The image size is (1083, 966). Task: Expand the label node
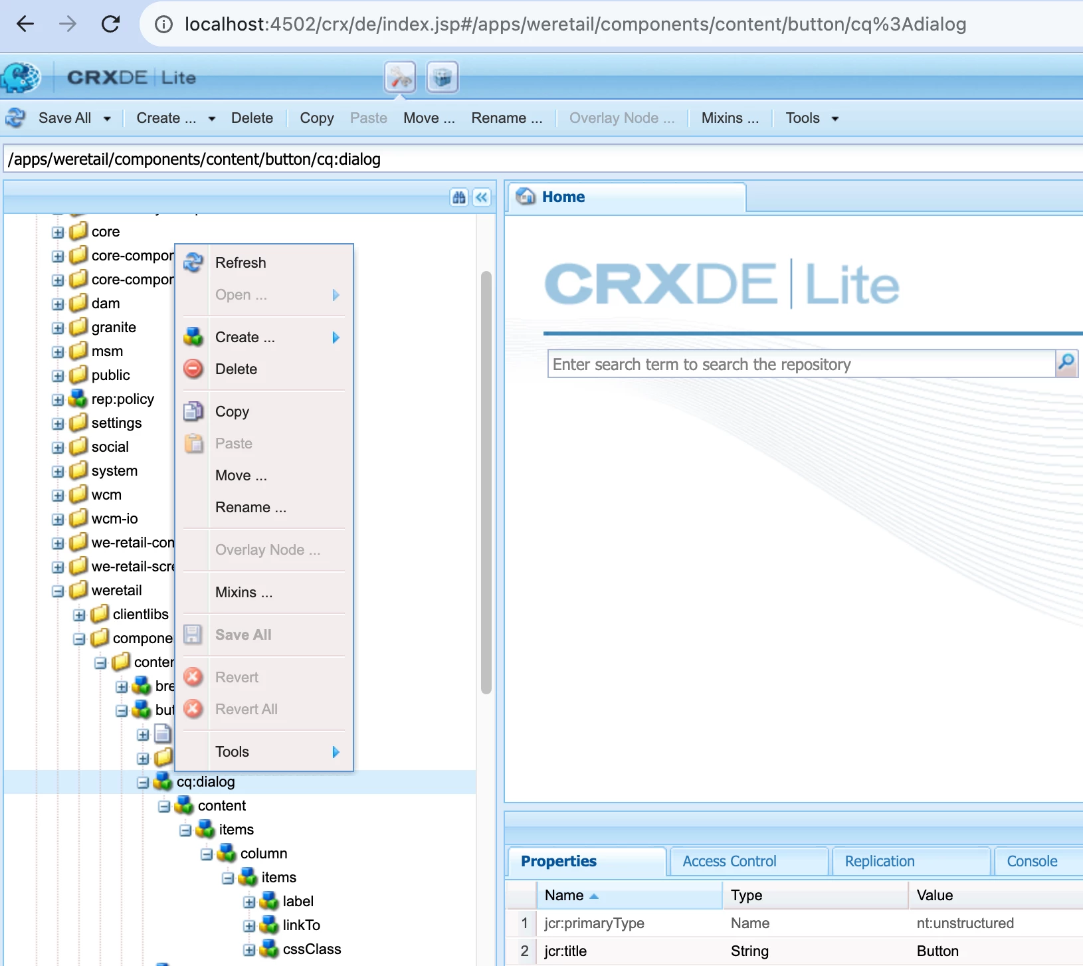(249, 902)
